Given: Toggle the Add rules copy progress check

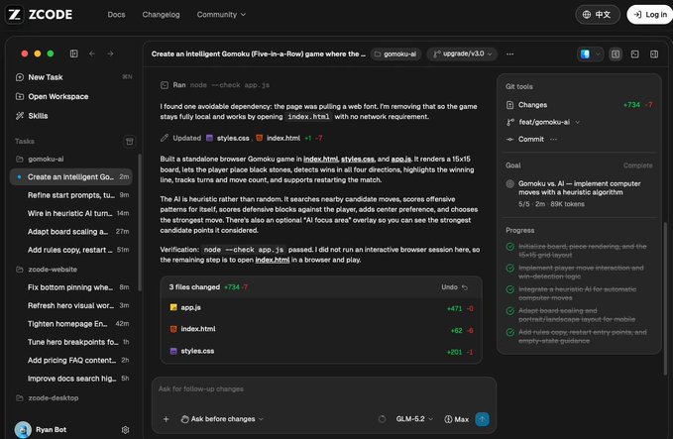Looking at the screenshot, I should (x=509, y=333).
